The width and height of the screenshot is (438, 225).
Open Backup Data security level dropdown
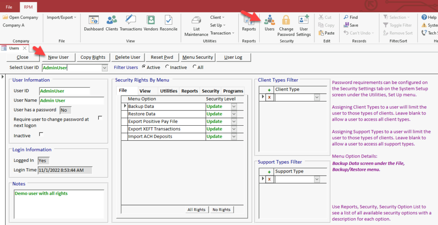[234, 107]
